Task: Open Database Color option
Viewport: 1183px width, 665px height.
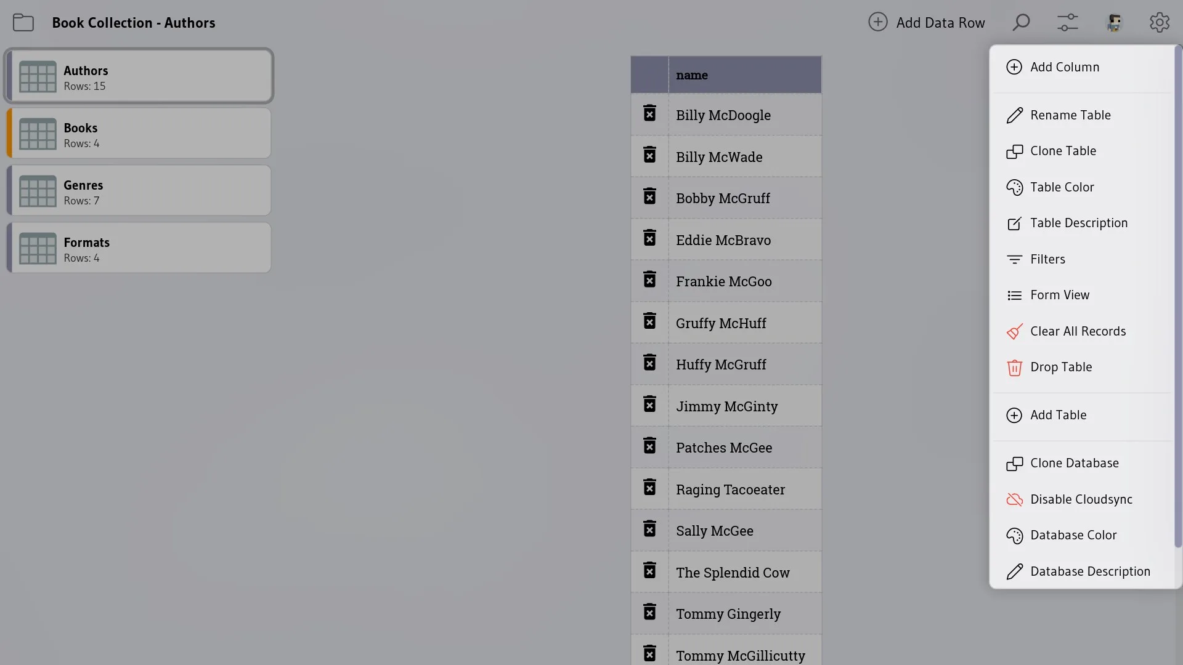Action: [1082, 535]
